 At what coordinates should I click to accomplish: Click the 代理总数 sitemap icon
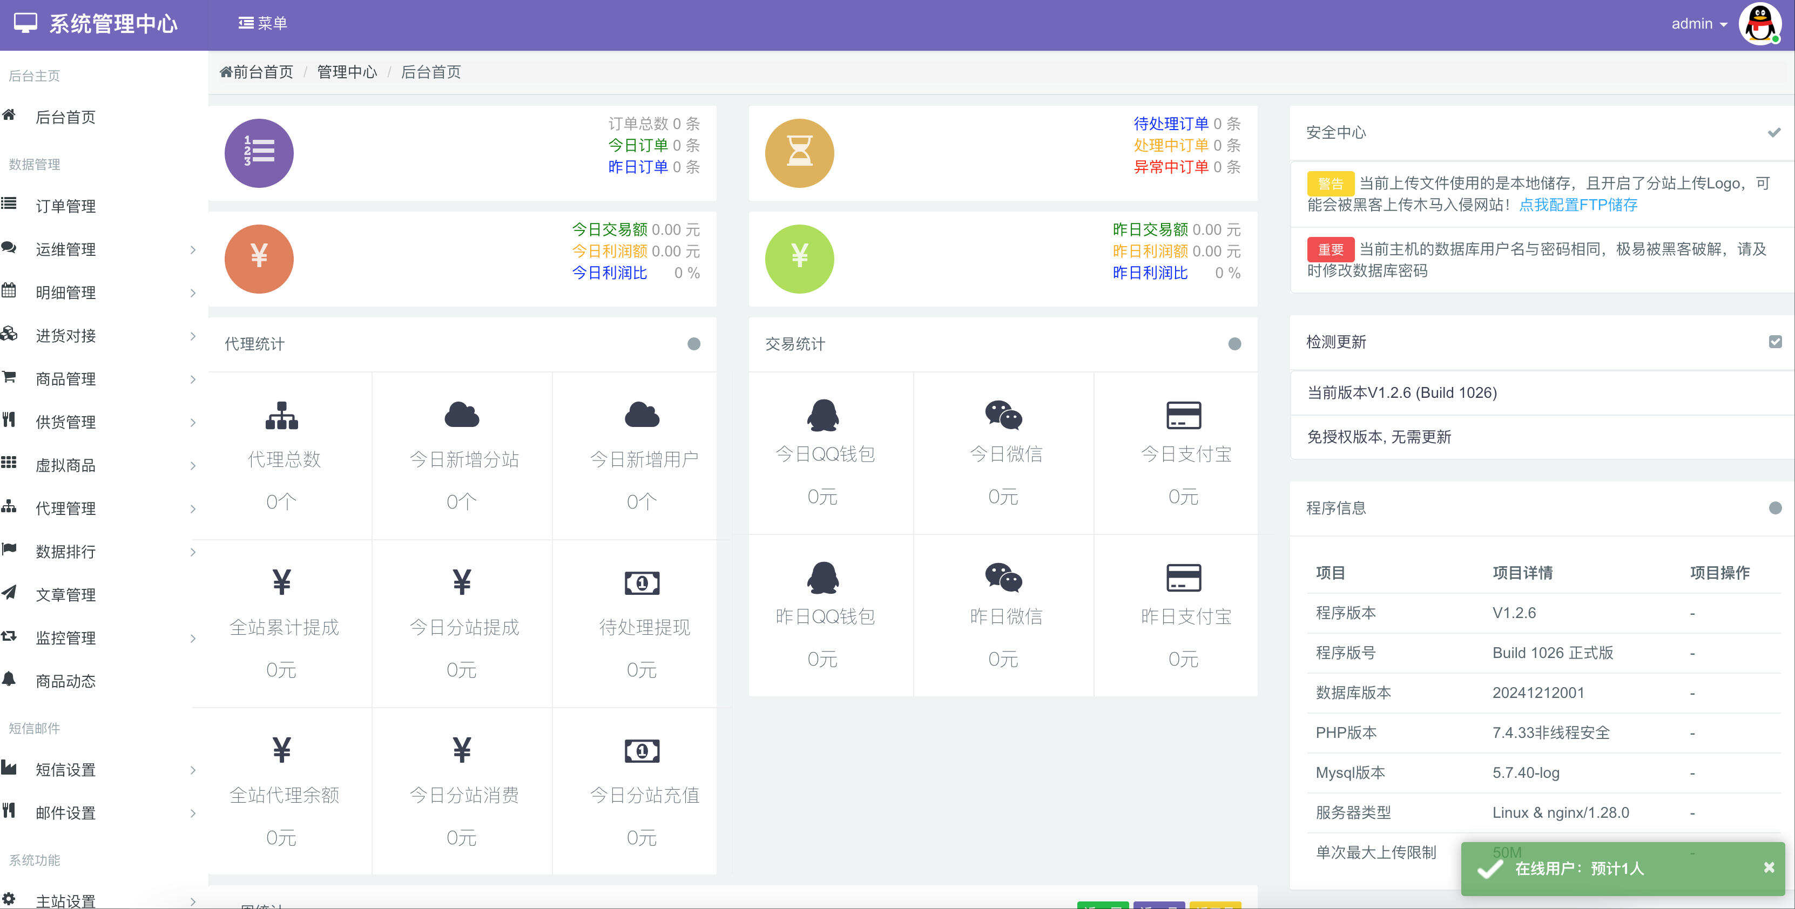(281, 415)
